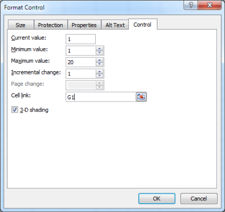
Task: Toggle the 3-D shading checkbox
Action: coord(15,110)
